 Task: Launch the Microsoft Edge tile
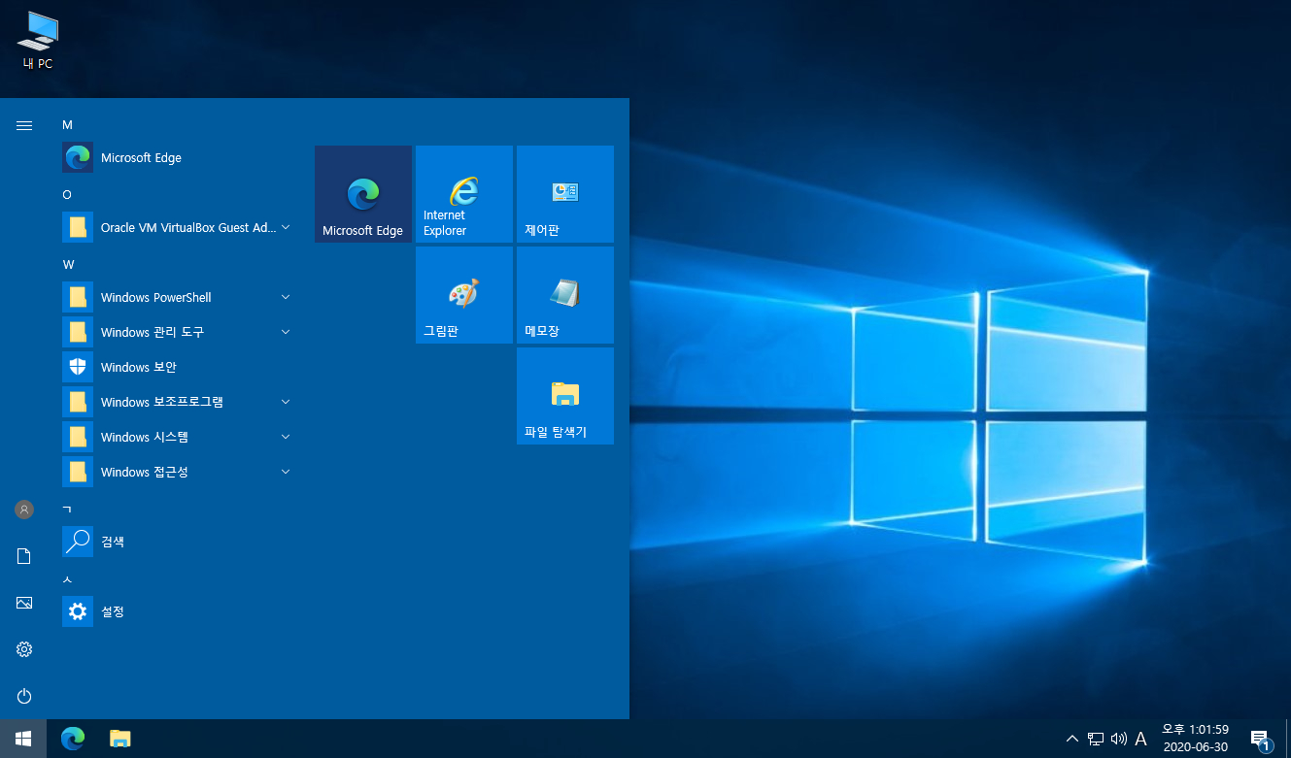pyautogui.click(x=363, y=194)
